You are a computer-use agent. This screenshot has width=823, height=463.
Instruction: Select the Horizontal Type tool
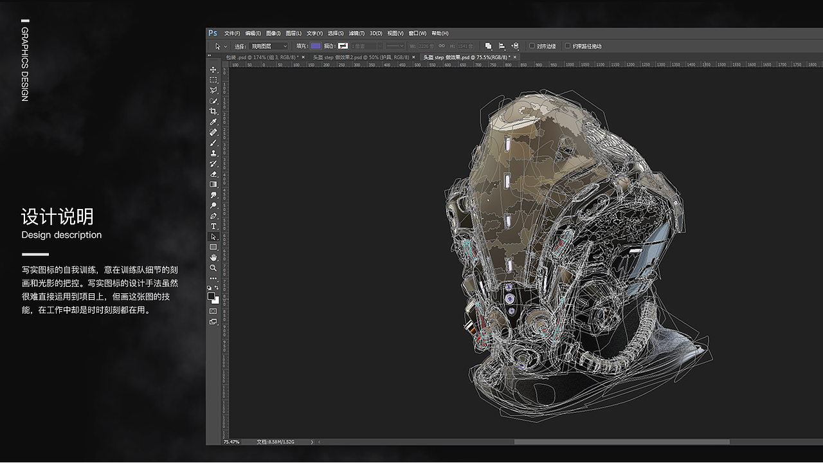[213, 226]
